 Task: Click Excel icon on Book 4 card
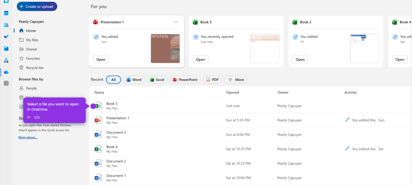pyautogui.click(x=395, y=22)
